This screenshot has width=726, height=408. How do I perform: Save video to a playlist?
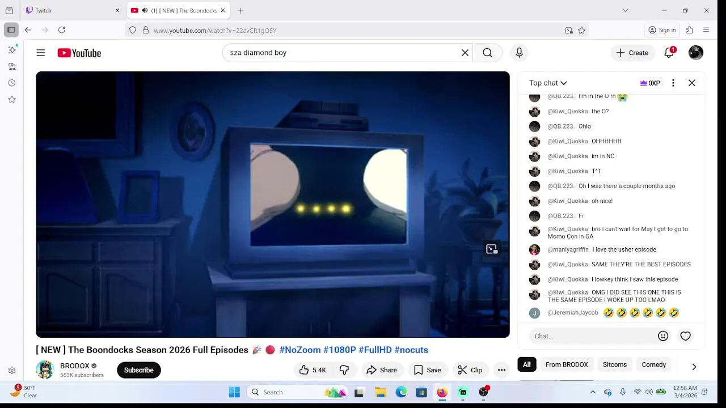tap(427, 370)
